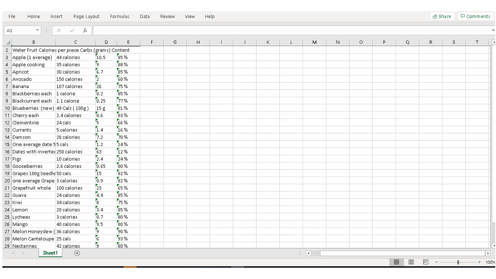
Task: Select the '15 g' cell
Action: pos(106,108)
